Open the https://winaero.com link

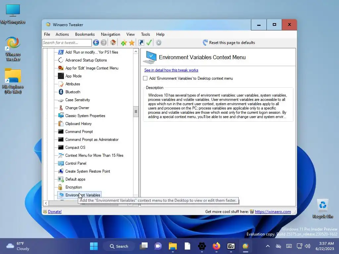[x=273, y=212]
